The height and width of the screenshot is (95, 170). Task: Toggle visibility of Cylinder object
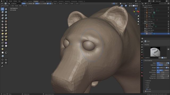coord(168,34)
